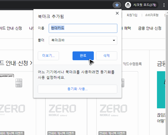Click the 더보기... button

(x=48, y=56)
